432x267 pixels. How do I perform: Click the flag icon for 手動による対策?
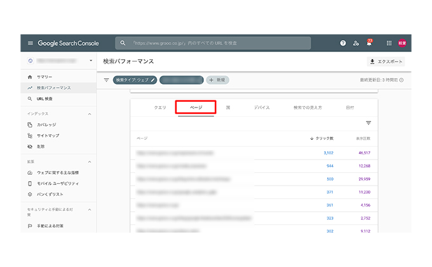pyautogui.click(x=30, y=226)
